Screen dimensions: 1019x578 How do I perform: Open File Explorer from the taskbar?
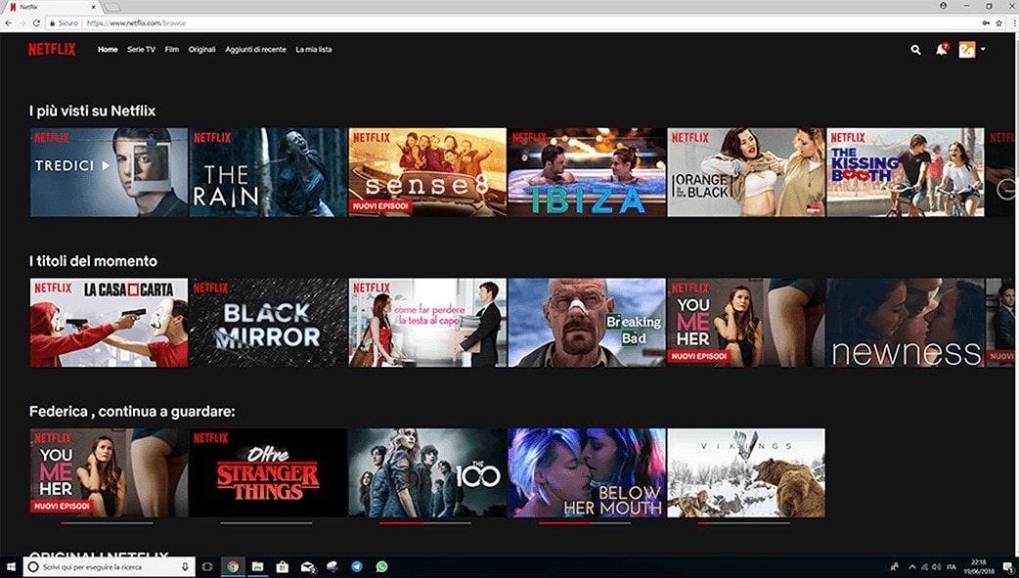click(257, 567)
